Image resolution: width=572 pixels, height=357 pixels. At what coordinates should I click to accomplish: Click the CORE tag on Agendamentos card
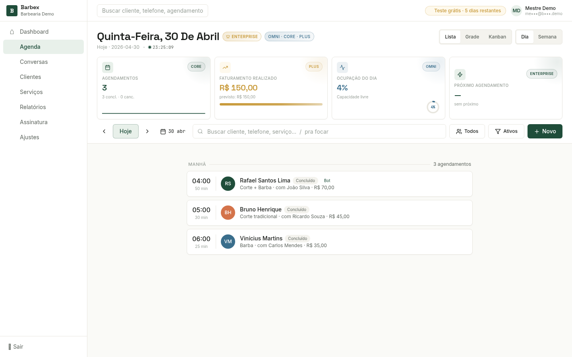[196, 67]
